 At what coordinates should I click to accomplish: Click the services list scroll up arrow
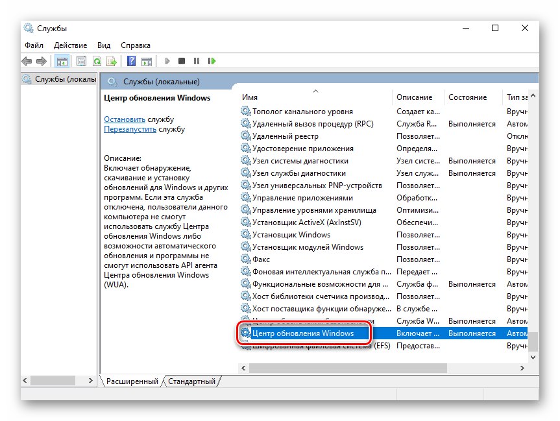pos(533,96)
